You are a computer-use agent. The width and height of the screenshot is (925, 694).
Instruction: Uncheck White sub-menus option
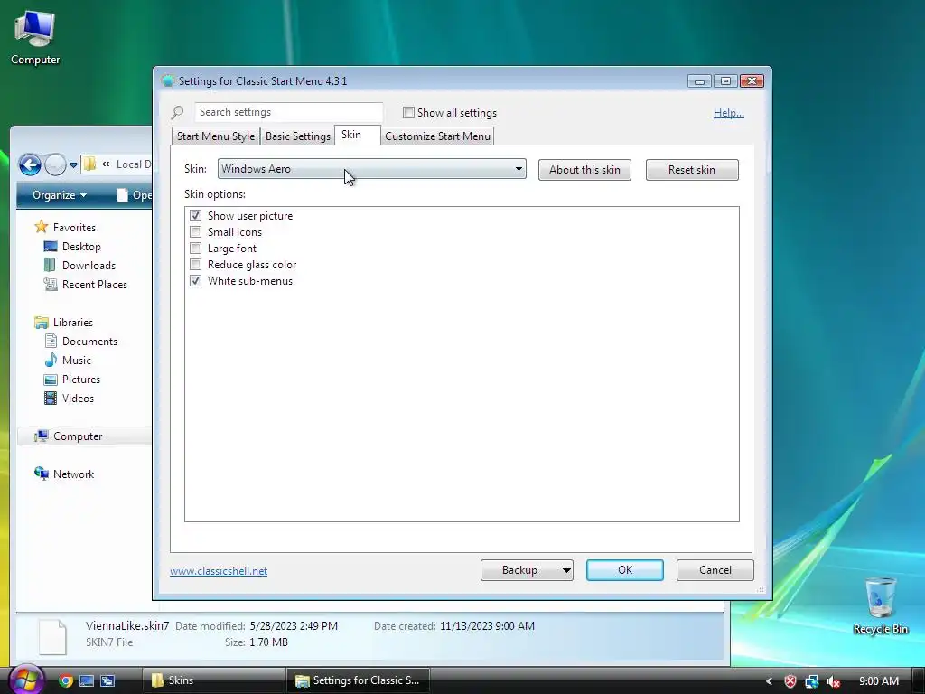point(195,280)
